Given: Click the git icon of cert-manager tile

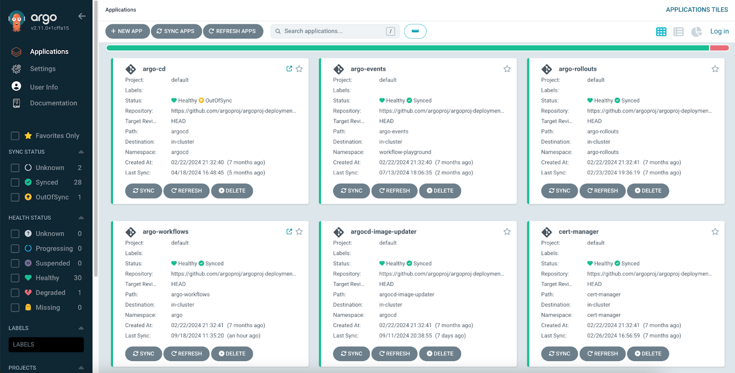Looking at the screenshot, I should coord(547,232).
